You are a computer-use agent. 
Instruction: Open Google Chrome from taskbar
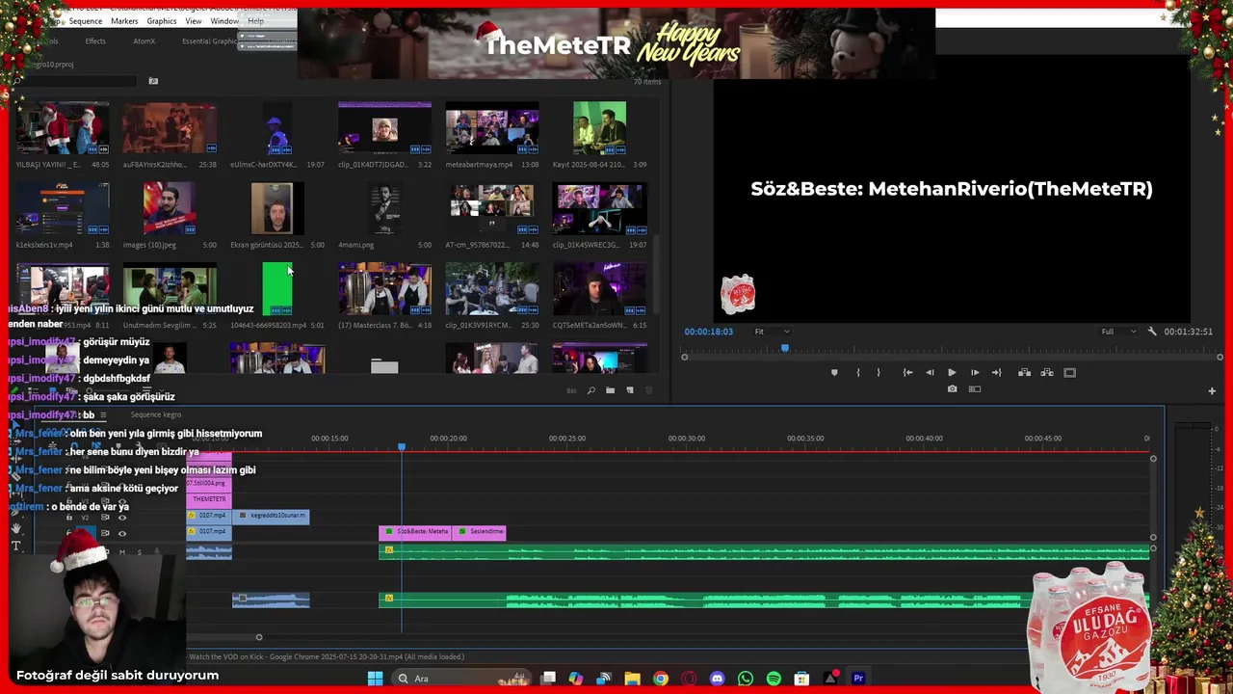[660, 679]
